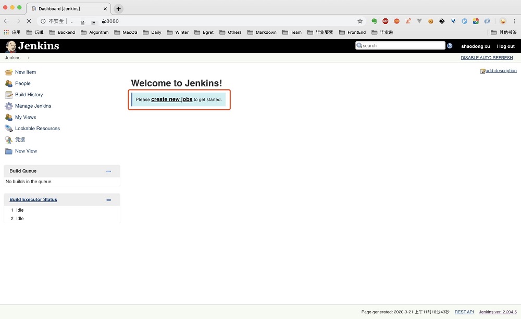The width and height of the screenshot is (521, 319).
Task: Open the Team bookmarks folder
Action: [x=292, y=32]
